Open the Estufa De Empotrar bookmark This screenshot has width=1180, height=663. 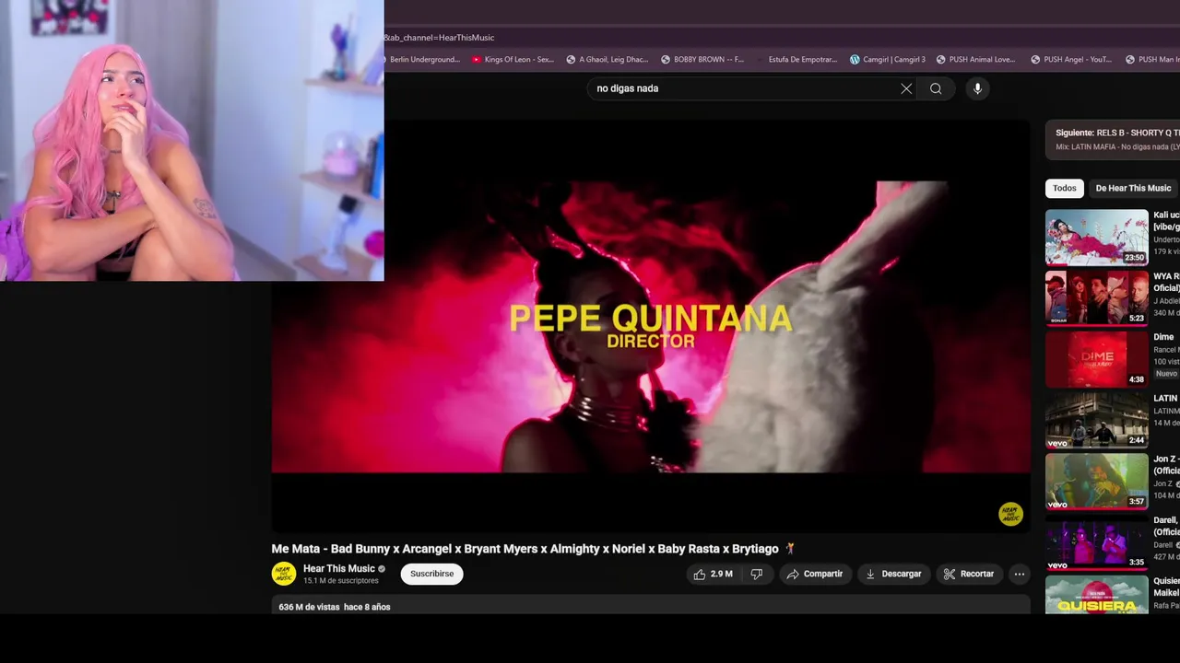click(797, 59)
